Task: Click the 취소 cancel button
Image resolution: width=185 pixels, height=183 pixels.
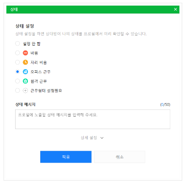Action: [x=120, y=157]
